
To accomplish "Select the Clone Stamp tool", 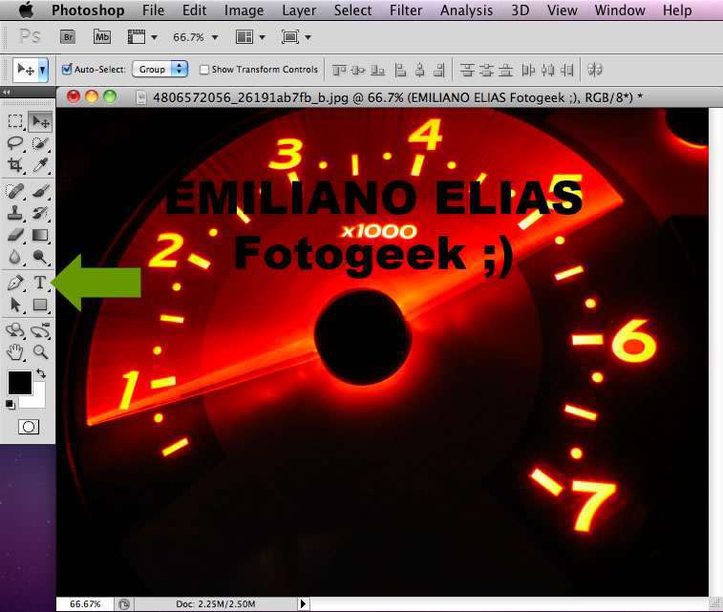I will [x=15, y=213].
